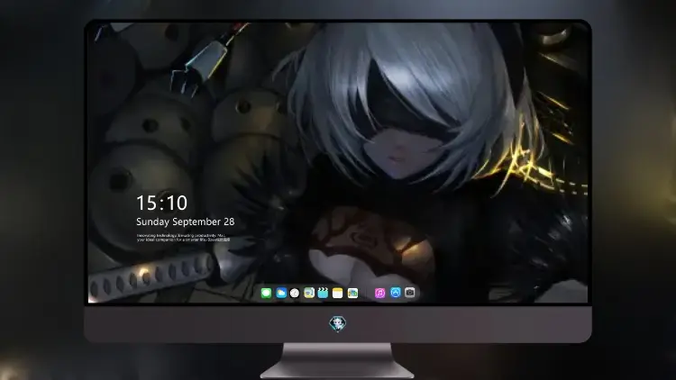The image size is (676, 380).
Task: Open the Notes app in the dock
Action: pos(338,293)
